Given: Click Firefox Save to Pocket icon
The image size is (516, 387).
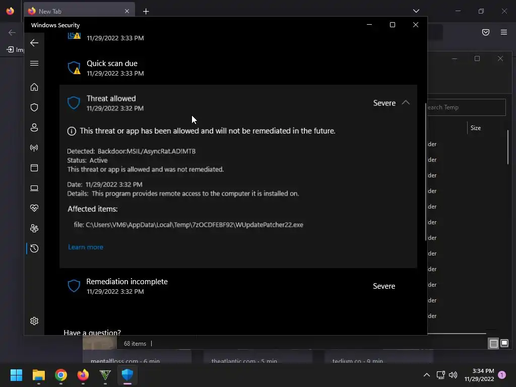Looking at the screenshot, I should [x=486, y=32].
